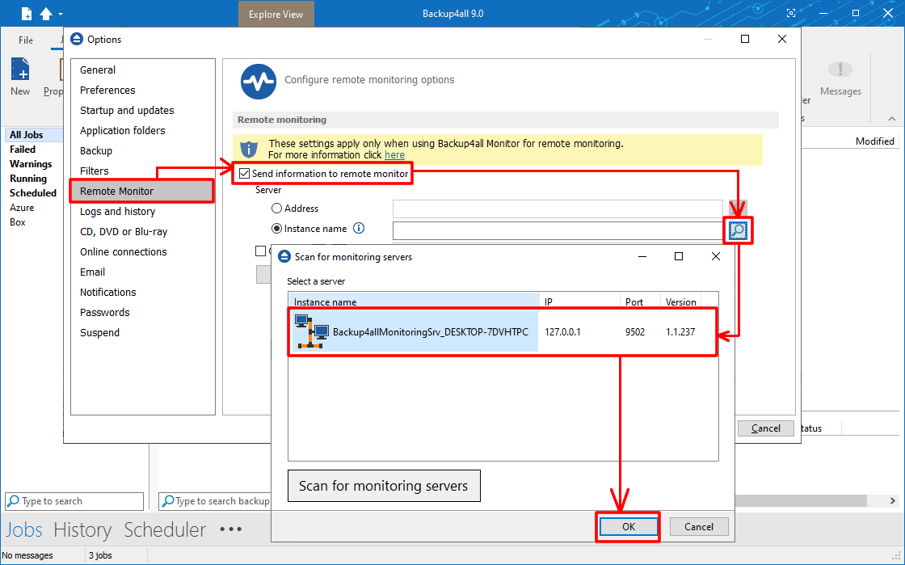The height and width of the screenshot is (565, 905).
Task: Open the Email options page
Action: point(92,272)
